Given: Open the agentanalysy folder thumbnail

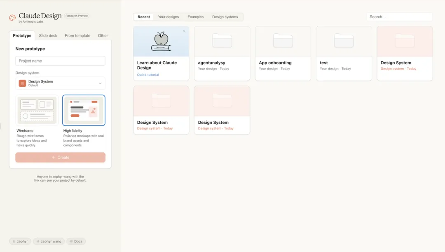Looking at the screenshot, I should [x=222, y=42].
